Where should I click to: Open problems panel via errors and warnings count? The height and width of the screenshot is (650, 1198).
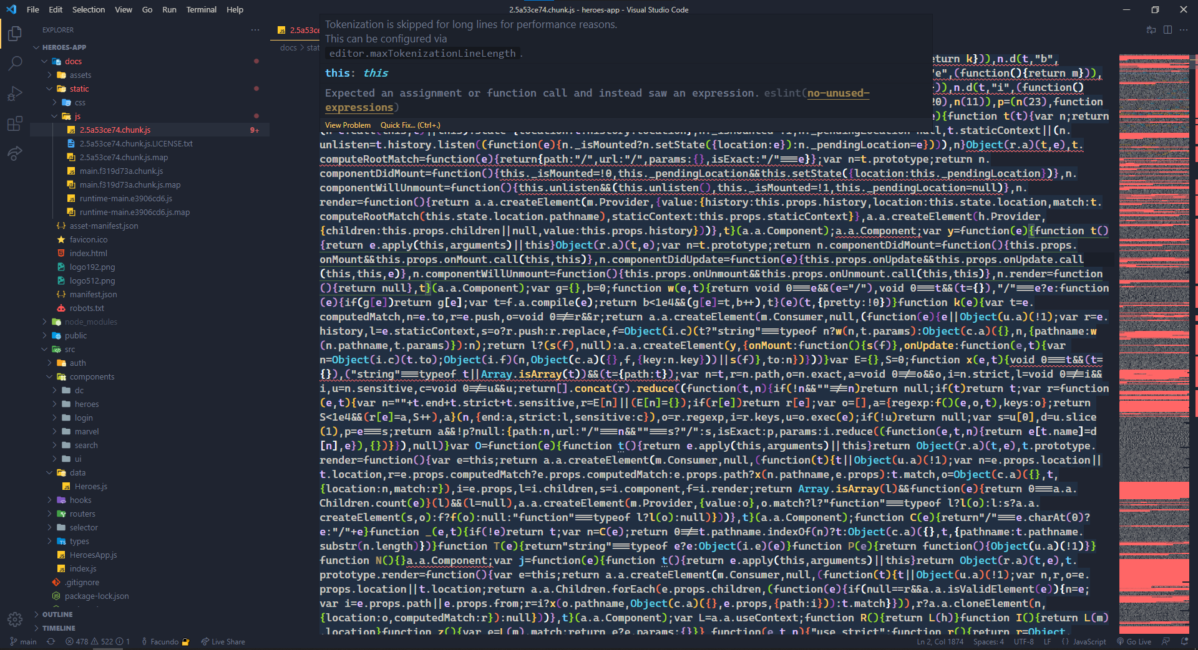[97, 642]
